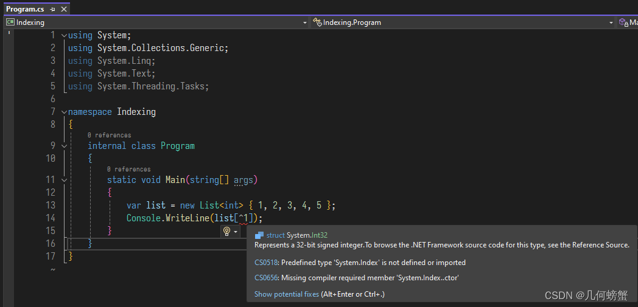638x307 pixels.
Task: Open the CS0518 error code link
Action: [x=266, y=263]
